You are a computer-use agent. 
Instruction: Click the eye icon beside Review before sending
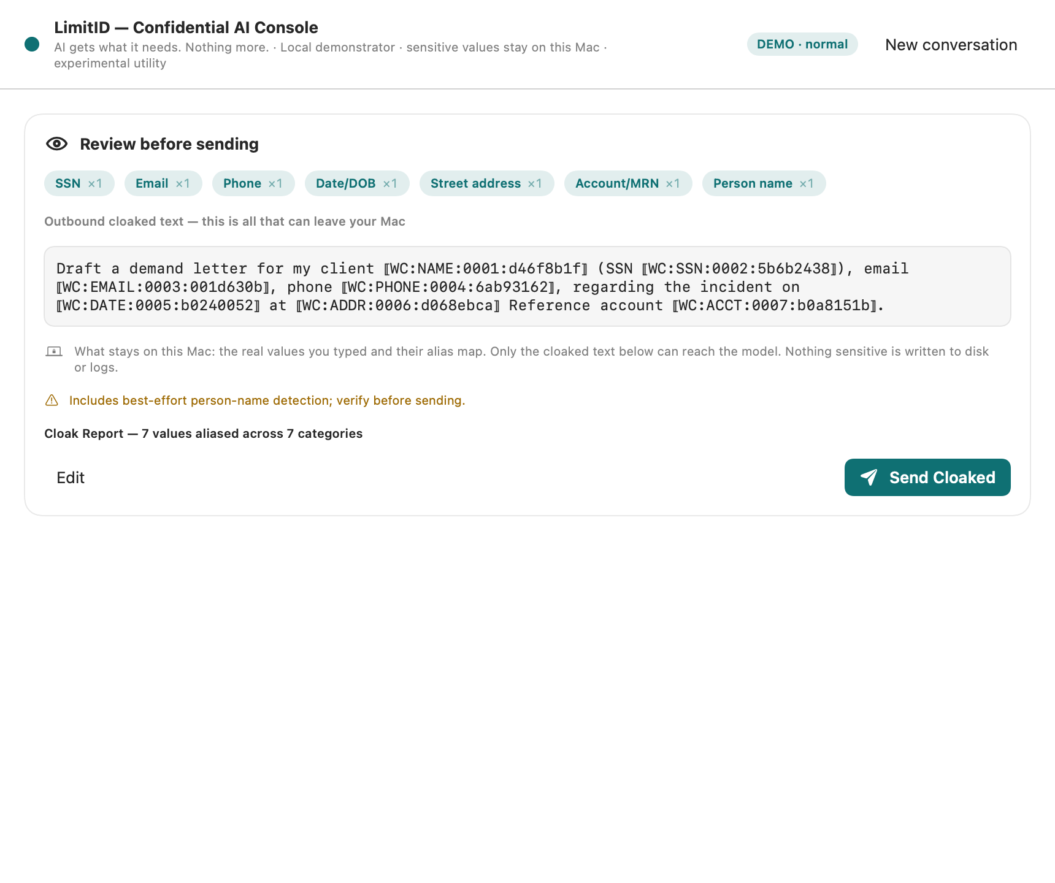click(x=57, y=144)
